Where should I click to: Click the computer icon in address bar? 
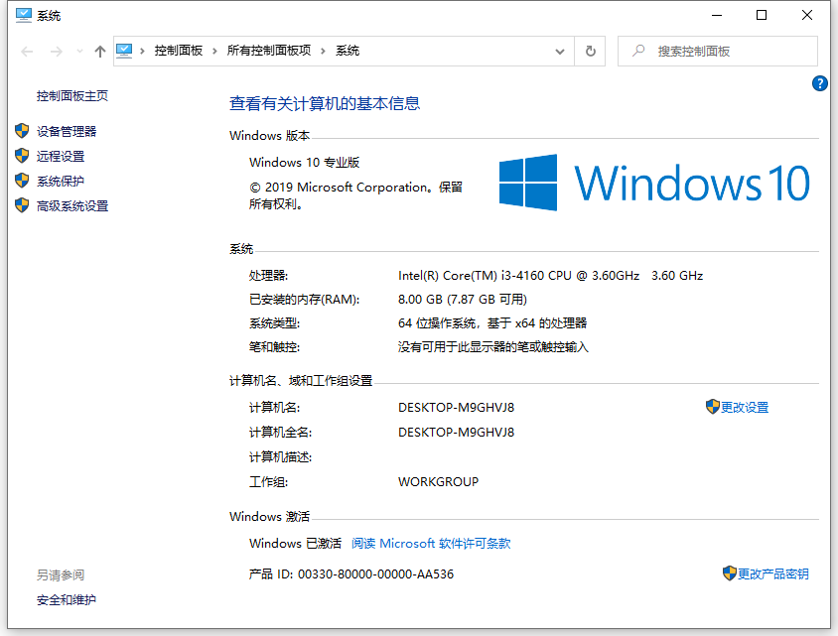[124, 51]
